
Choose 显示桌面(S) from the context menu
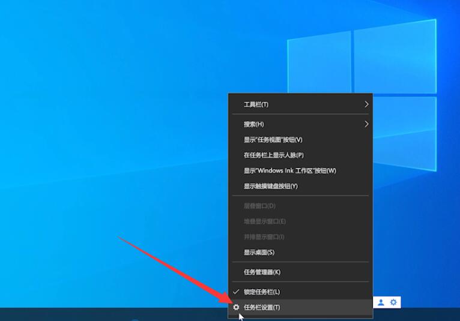(300, 252)
